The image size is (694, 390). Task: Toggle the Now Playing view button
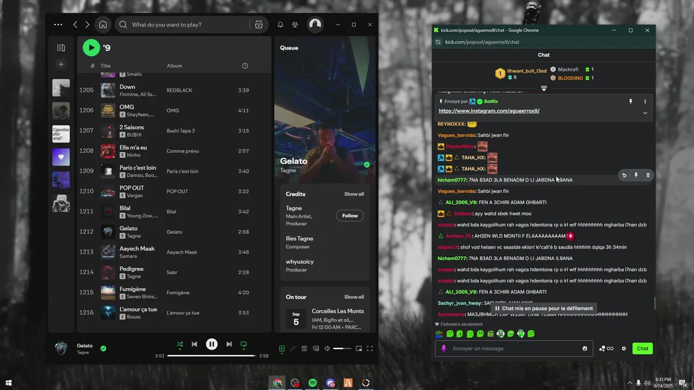tap(281, 349)
